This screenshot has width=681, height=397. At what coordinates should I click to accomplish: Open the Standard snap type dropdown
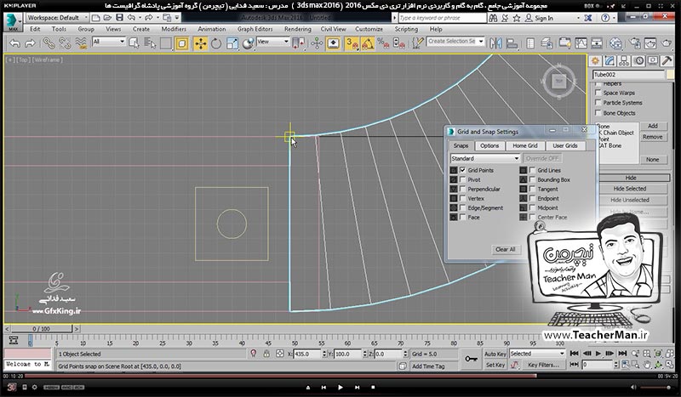(x=484, y=158)
